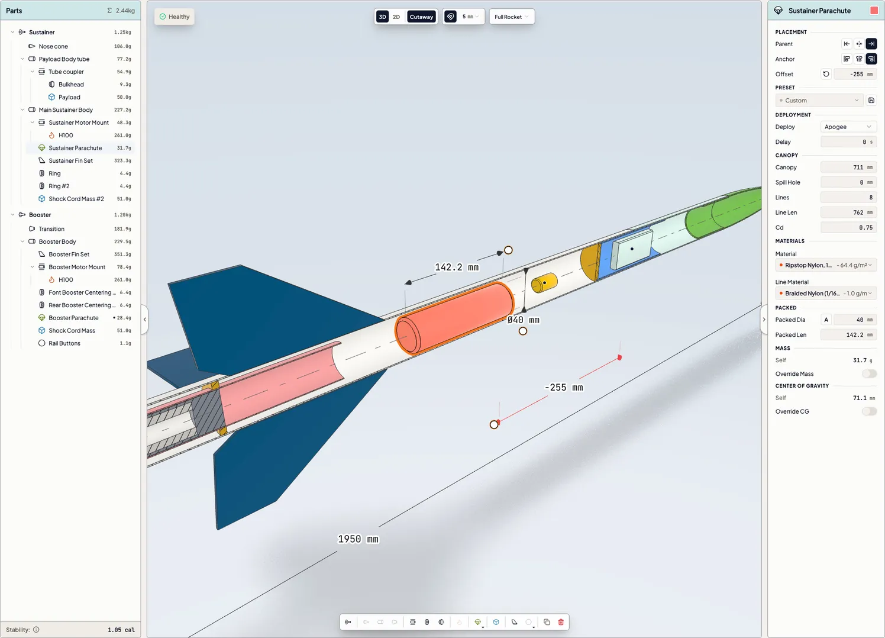Edit the Canopy diameter field
The width and height of the screenshot is (885, 638).
[x=848, y=167]
